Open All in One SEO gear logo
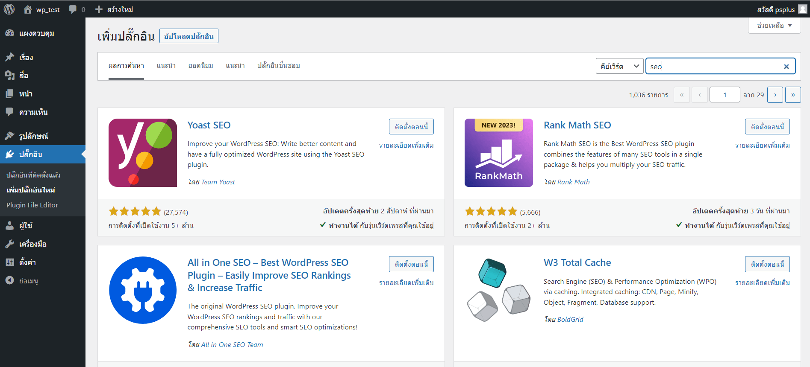This screenshot has width=810, height=367. pos(143,290)
